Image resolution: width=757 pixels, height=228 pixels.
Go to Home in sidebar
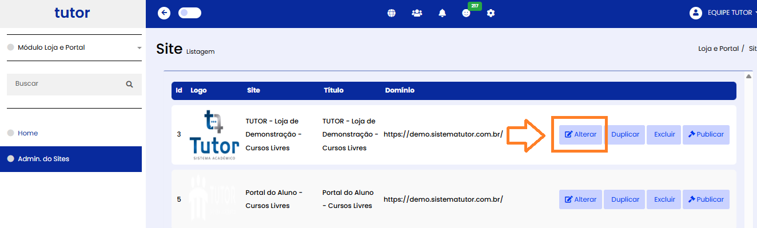pyautogui.click(x=27, y=133)
